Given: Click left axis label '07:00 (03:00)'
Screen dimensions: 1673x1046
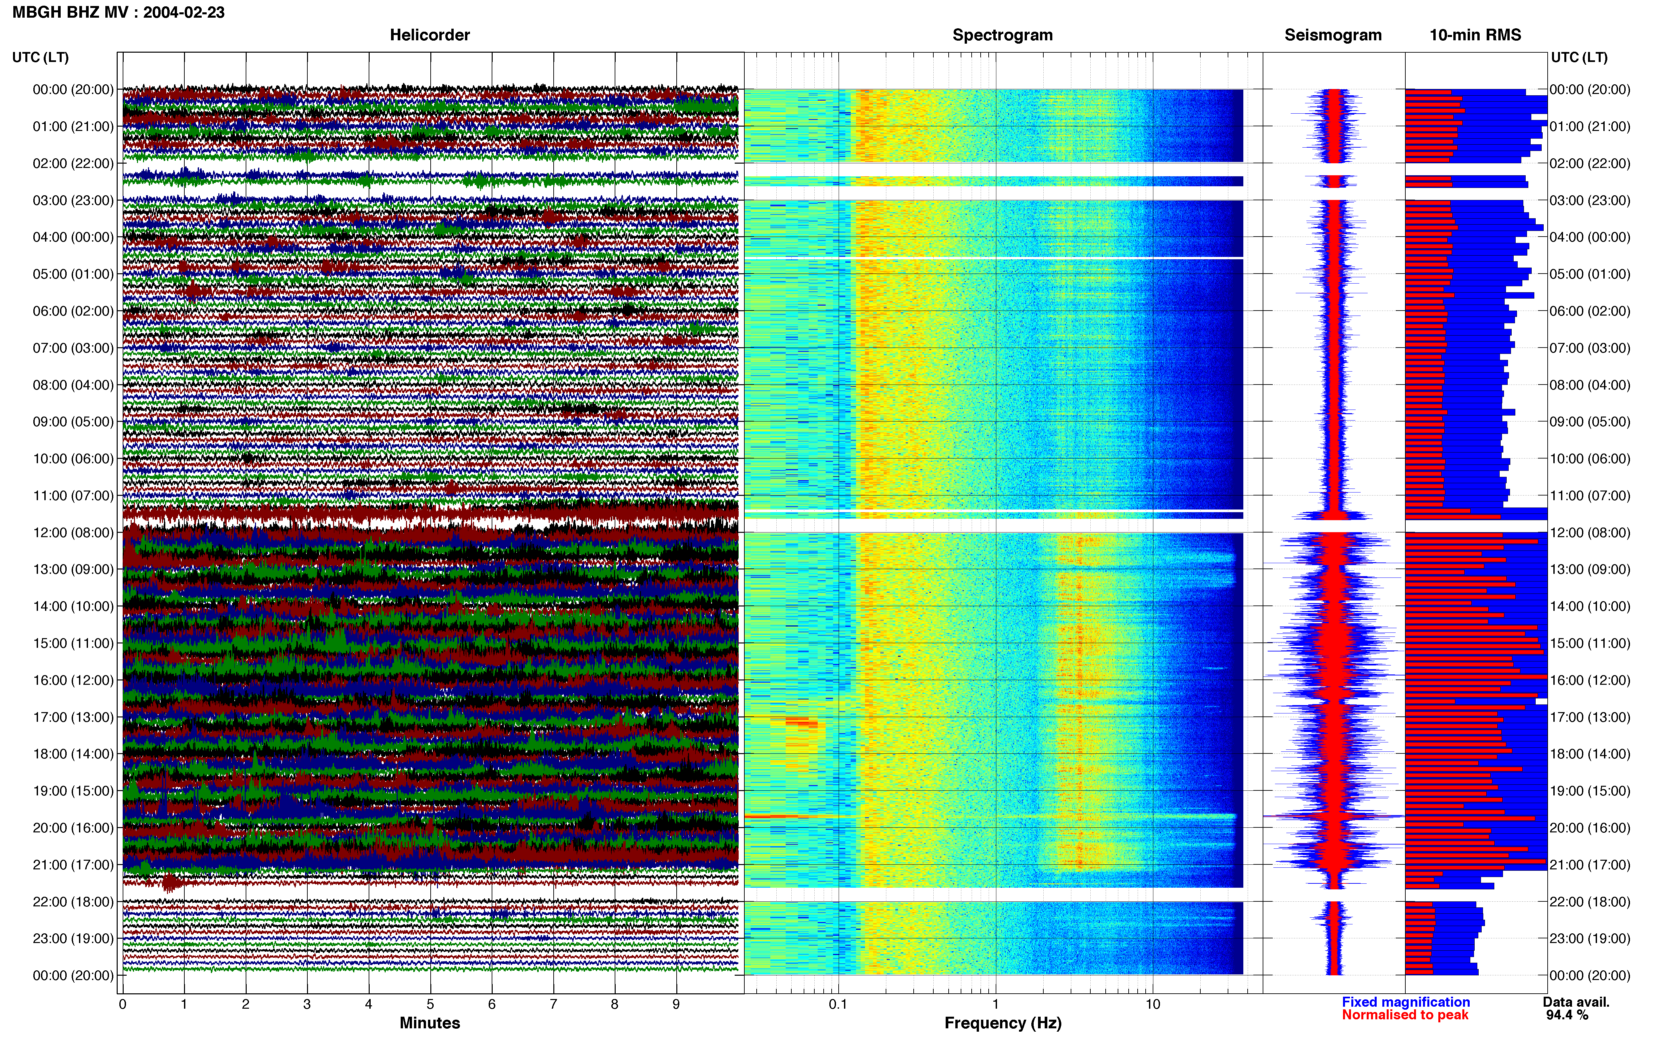Looking at the screenshot, I should click(x=73, y=347).
